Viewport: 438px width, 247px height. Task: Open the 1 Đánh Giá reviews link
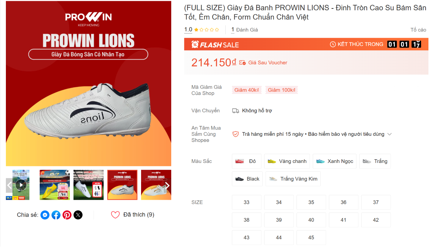(x=244, y=30)
